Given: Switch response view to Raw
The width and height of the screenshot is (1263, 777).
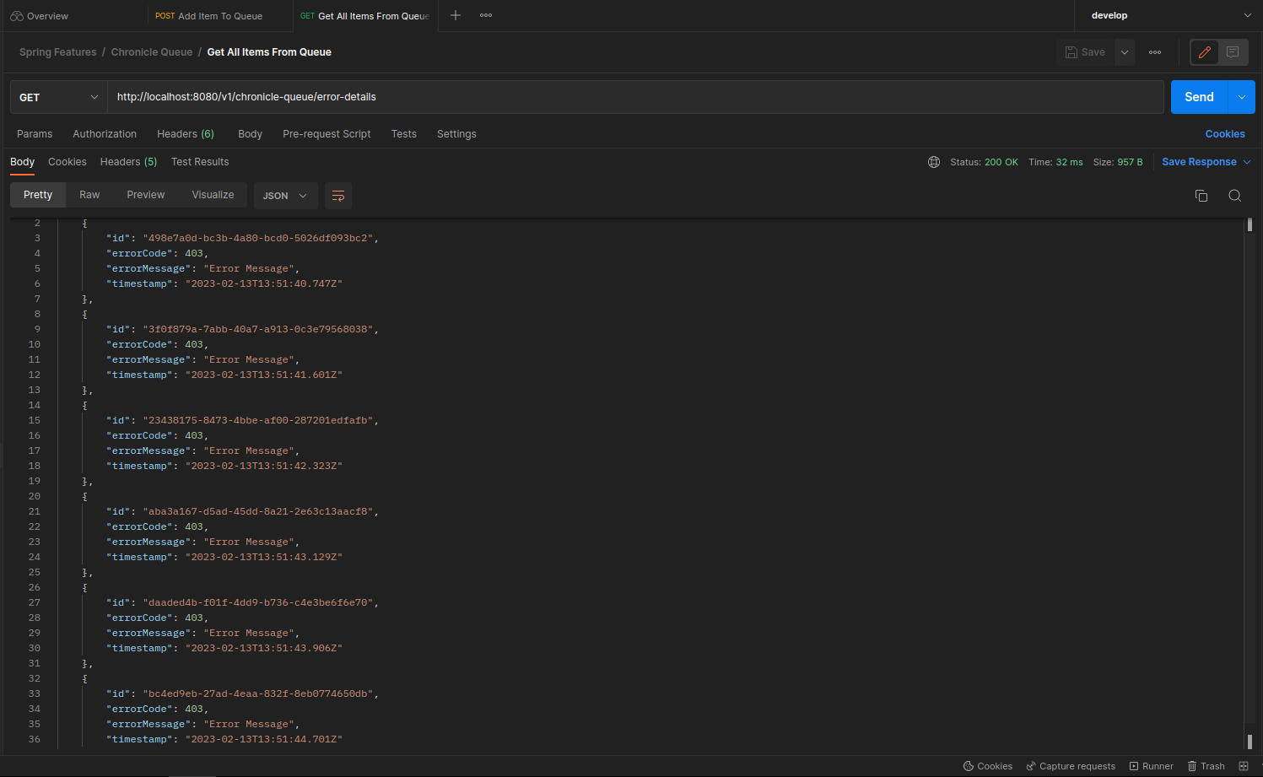Looking at the screenshot, I should (89, 195).
